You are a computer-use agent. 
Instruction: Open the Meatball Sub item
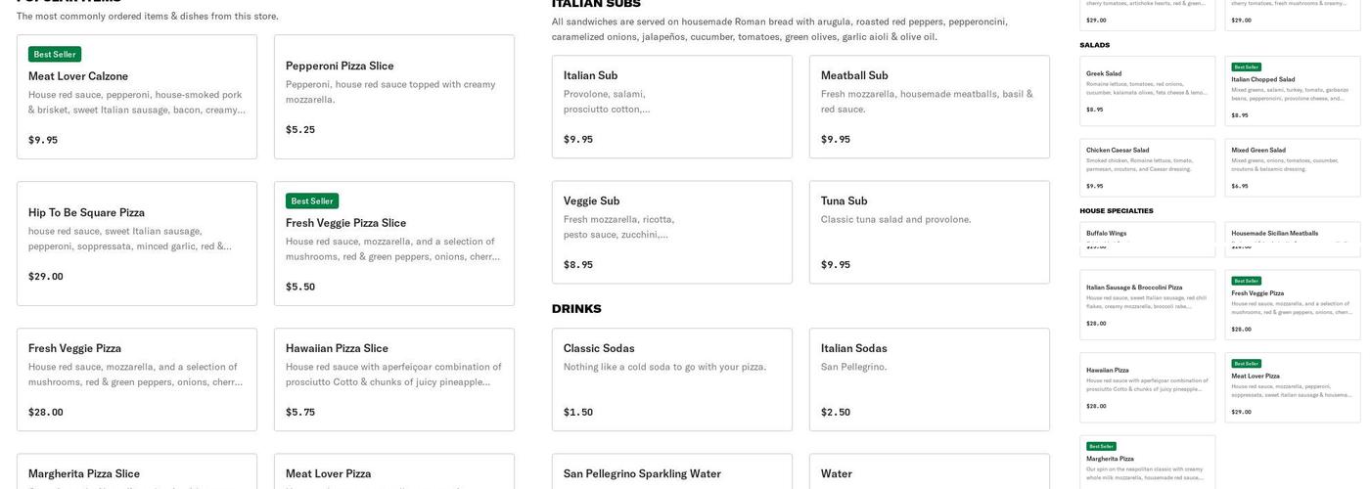929,107
